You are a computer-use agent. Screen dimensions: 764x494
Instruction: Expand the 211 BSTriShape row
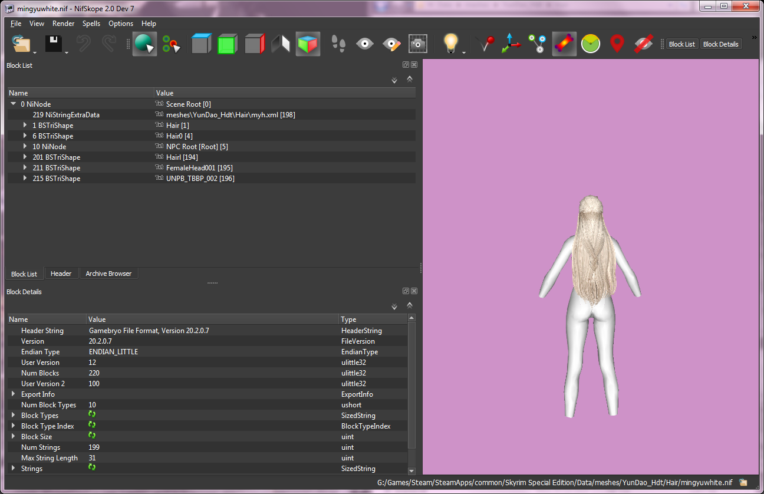coord(25,168)
